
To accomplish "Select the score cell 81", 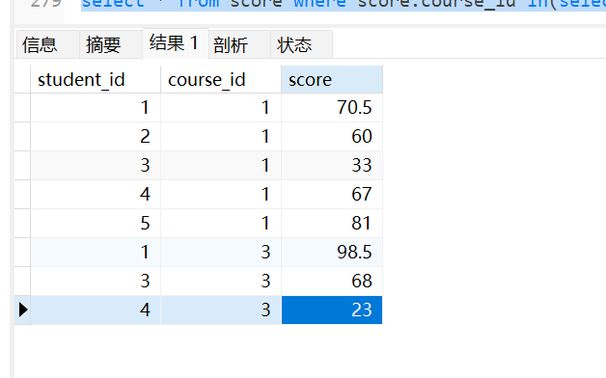I will point(332,223).
